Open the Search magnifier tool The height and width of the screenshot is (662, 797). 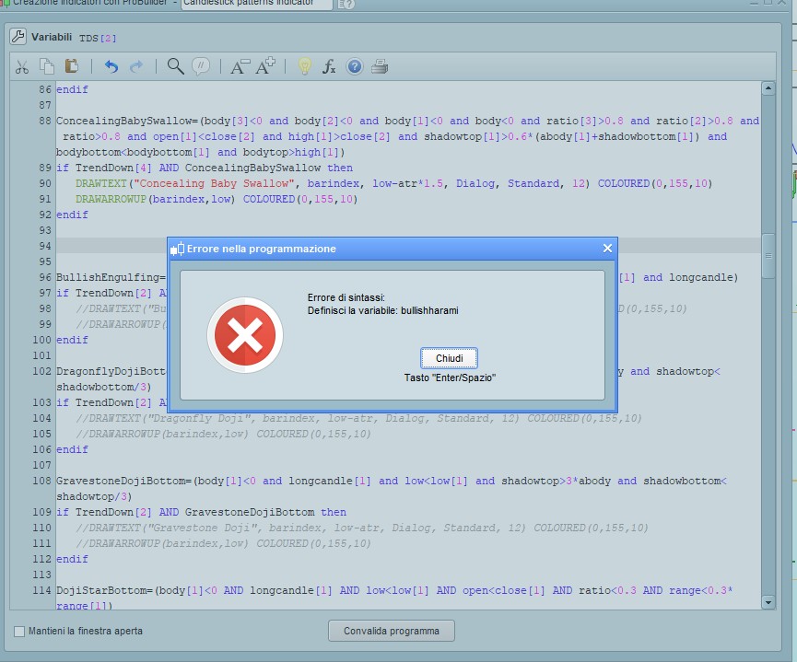coord(175,66)
